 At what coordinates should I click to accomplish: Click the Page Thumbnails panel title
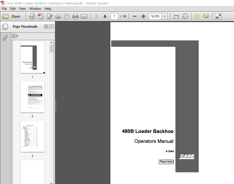(25, 27)
